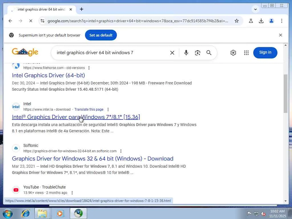Open Google quick settings gear
The image size is (292, 219).
(233, 53)
